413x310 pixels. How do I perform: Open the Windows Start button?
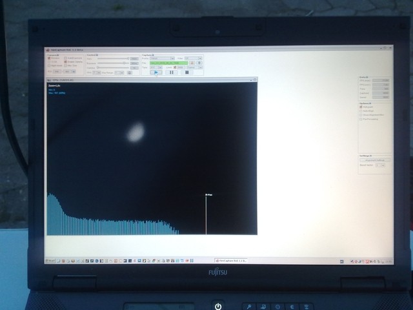click(x=50, y=261)
